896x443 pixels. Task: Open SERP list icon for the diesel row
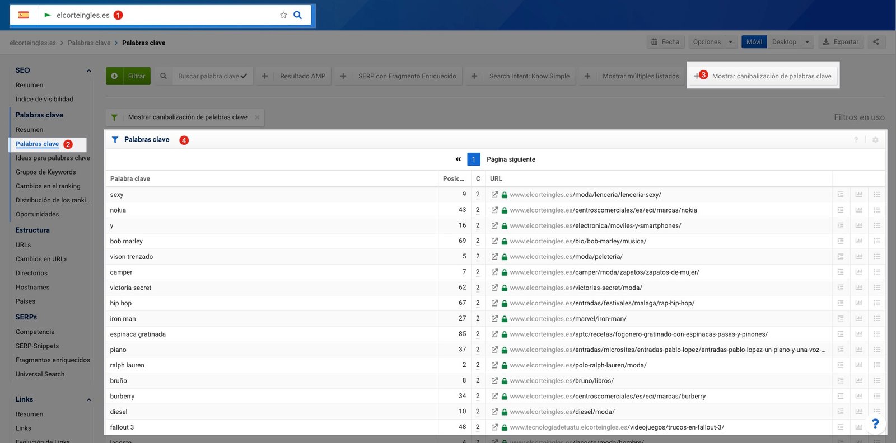pyautogui.click(x=877, y=412)
